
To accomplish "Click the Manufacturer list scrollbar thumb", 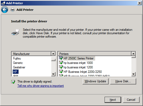I will pyautogui.click(x=53, y=60).
